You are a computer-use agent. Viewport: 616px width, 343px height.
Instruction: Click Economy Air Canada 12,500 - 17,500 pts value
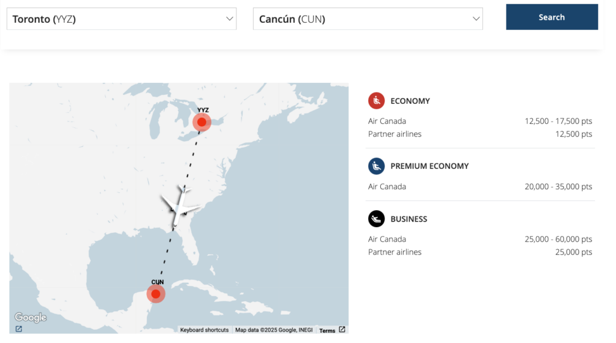point(558,121)
